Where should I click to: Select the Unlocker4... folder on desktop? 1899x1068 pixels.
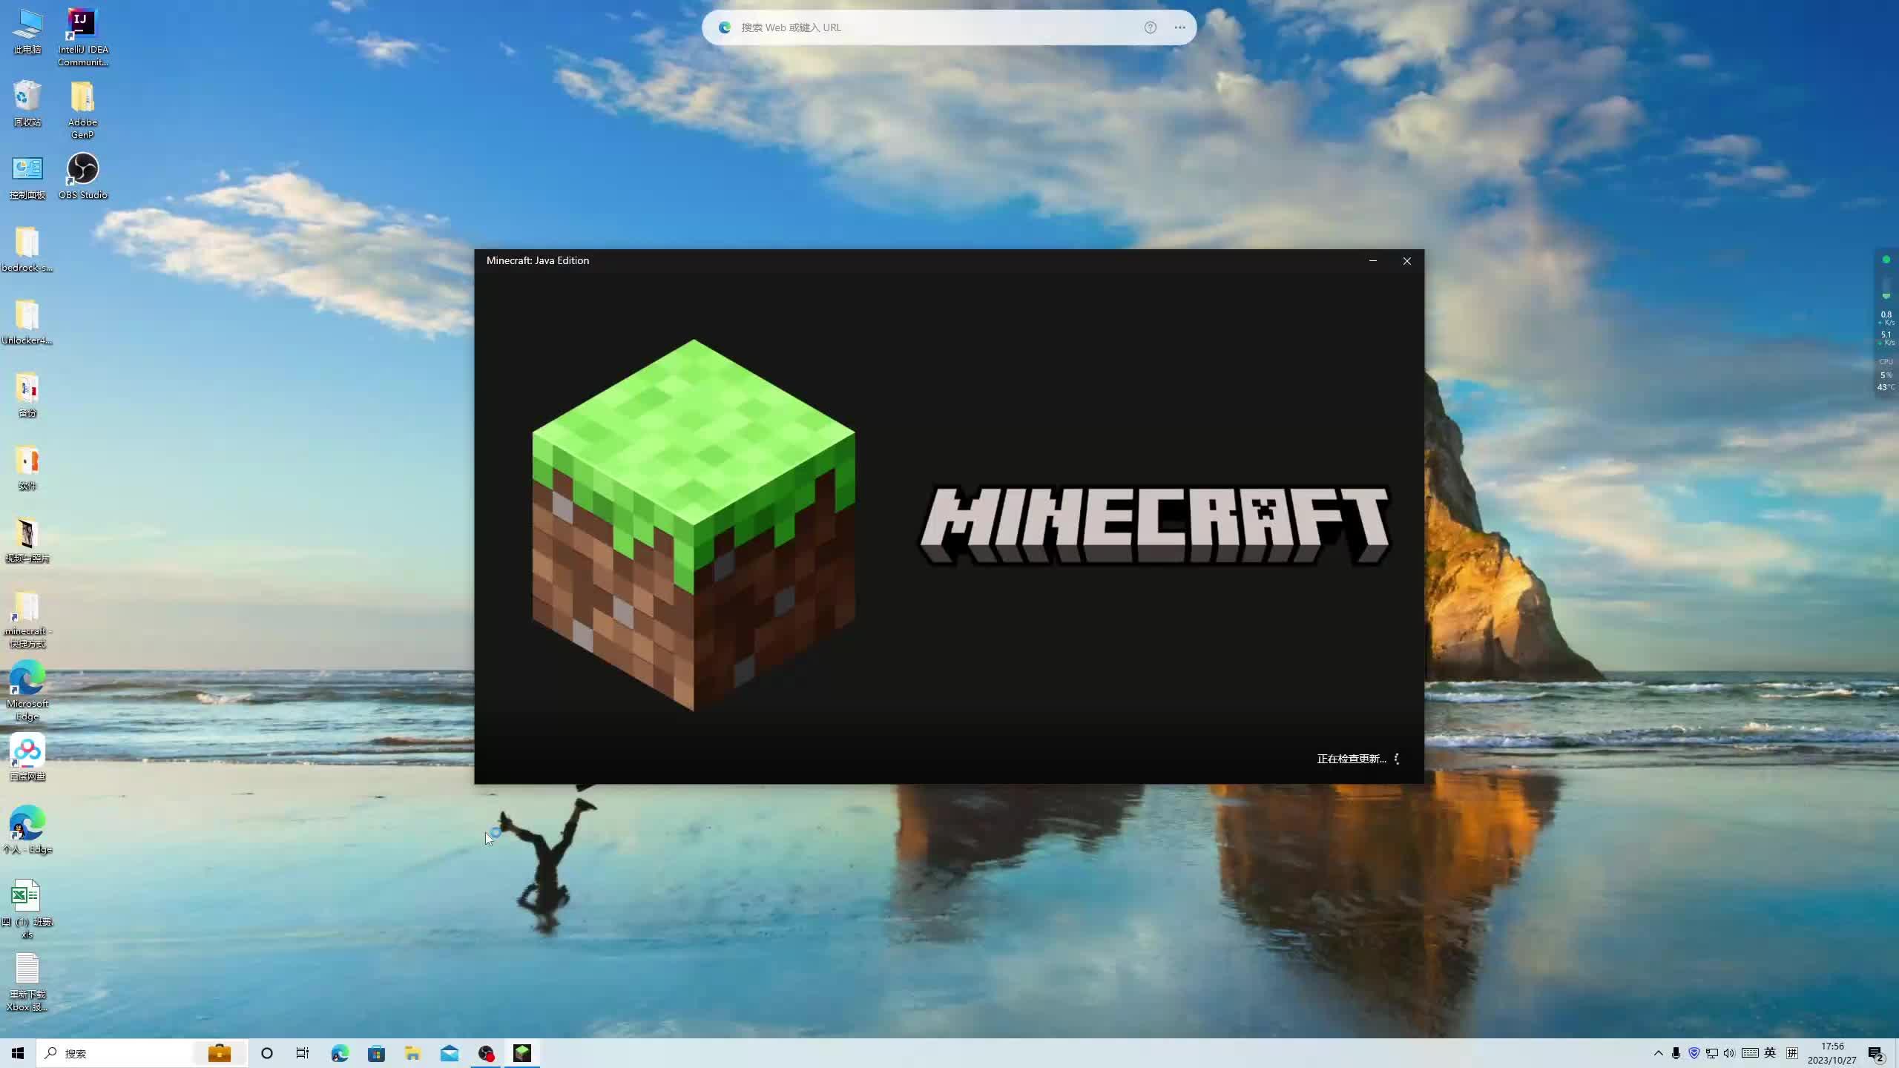click(27, 322)
